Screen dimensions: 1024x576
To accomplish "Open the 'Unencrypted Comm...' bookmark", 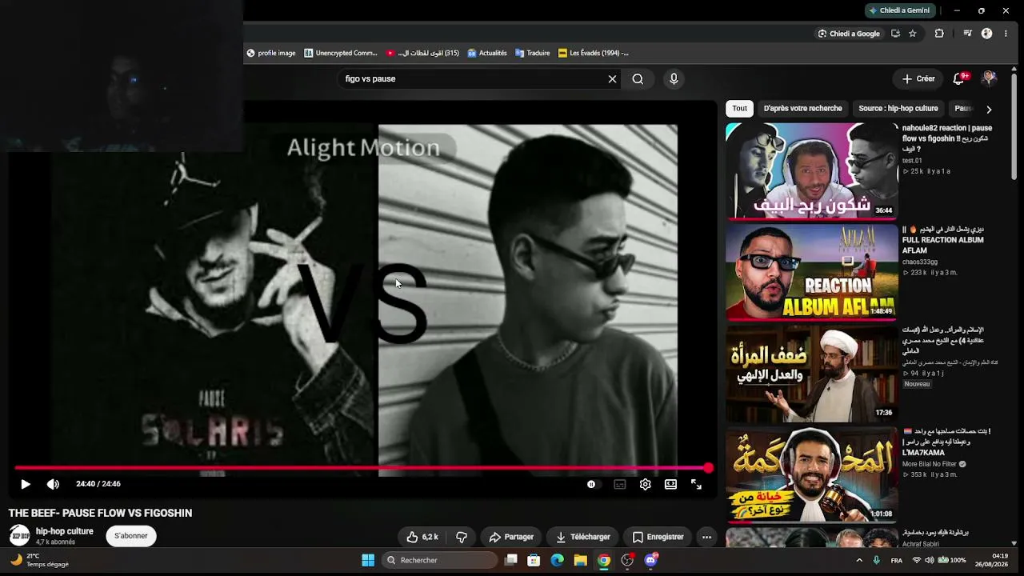I will click(341, 54).
